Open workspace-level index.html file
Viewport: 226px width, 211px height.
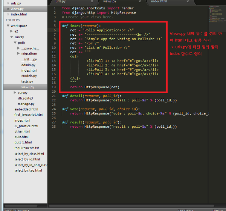click(x=22, y=121)
